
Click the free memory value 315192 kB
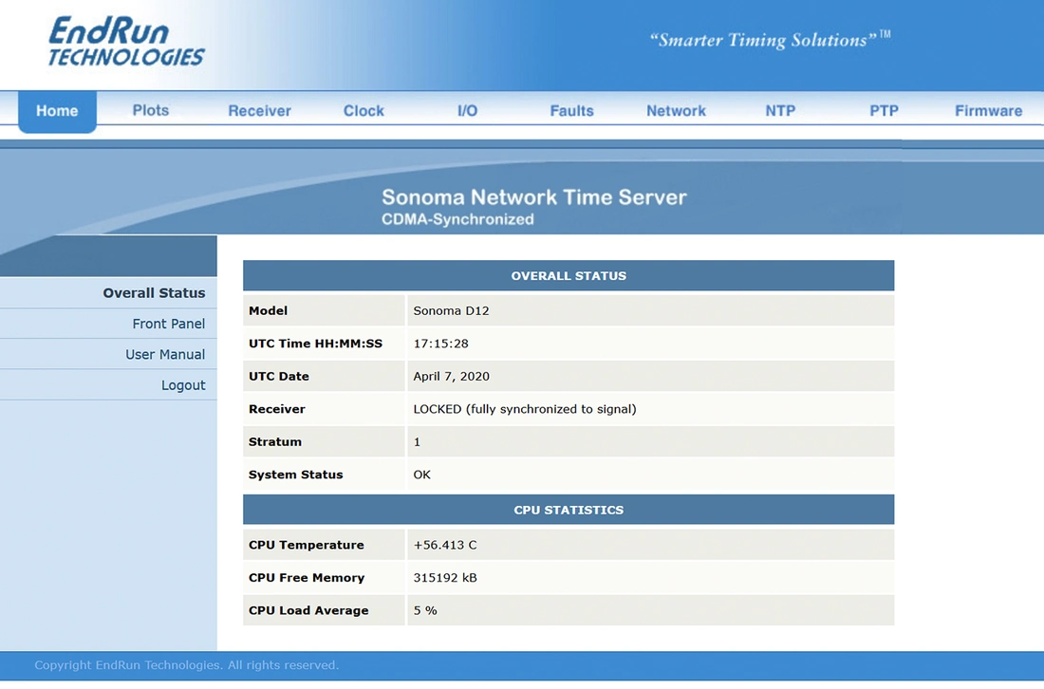445,577
